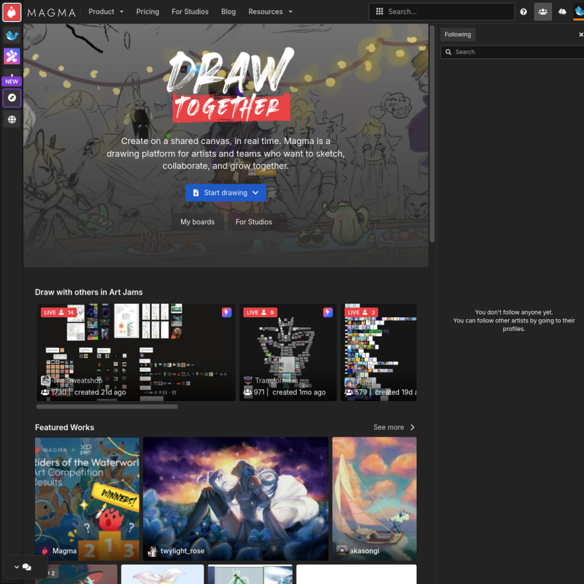Open twylight_rose profile name
Screen dimensions: 584x584
(x=182, y=550)
